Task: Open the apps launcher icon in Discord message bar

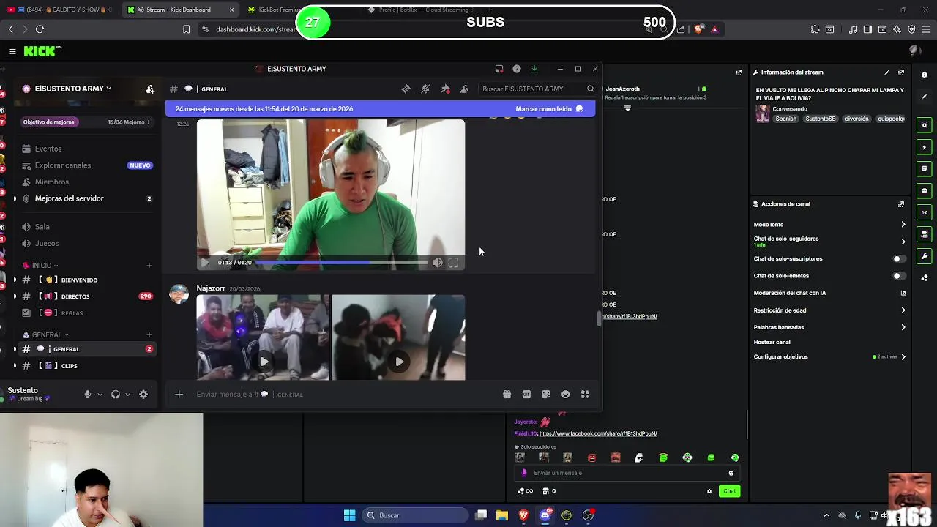Action: click(585, 394)
